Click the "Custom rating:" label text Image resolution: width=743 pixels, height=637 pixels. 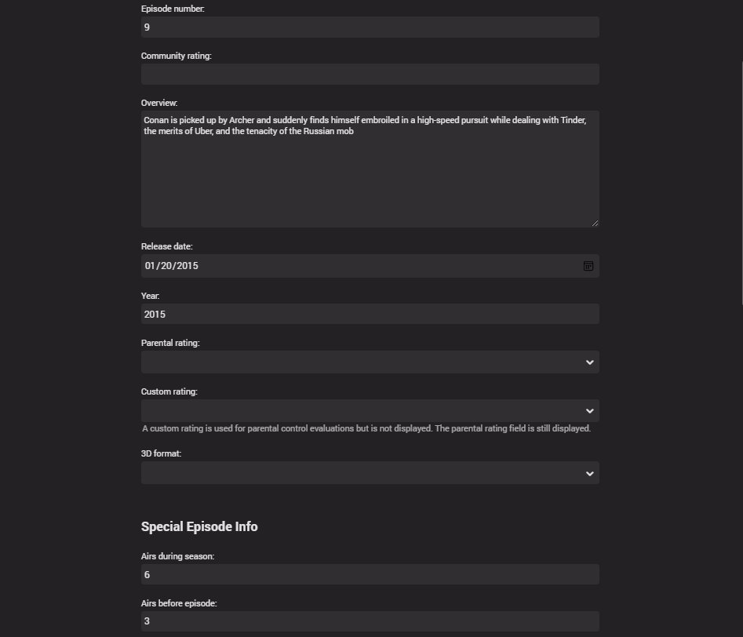pyautogui.click(x=169, y=391)
